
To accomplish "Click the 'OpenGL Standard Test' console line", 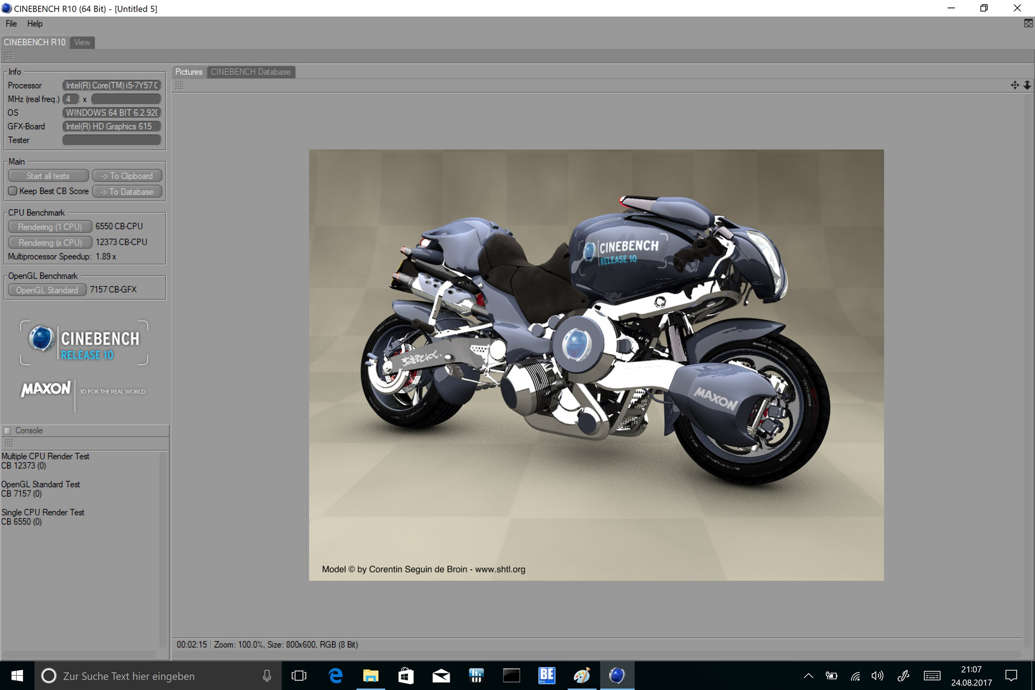I will point(41,484).
